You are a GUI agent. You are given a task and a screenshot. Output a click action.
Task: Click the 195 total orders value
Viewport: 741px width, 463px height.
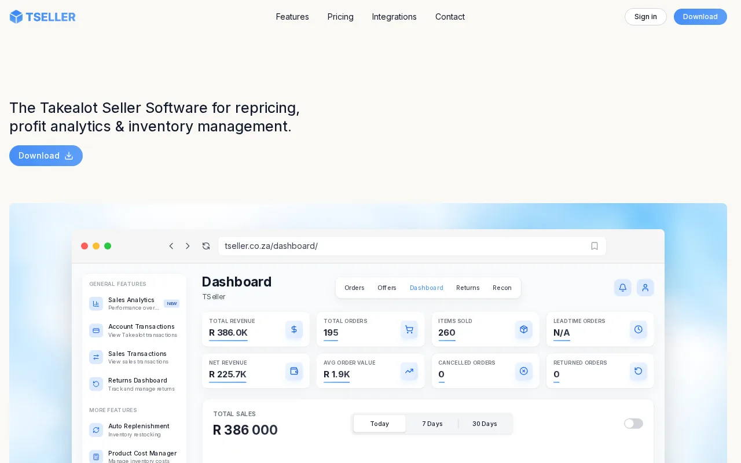[x=331, y=333]
